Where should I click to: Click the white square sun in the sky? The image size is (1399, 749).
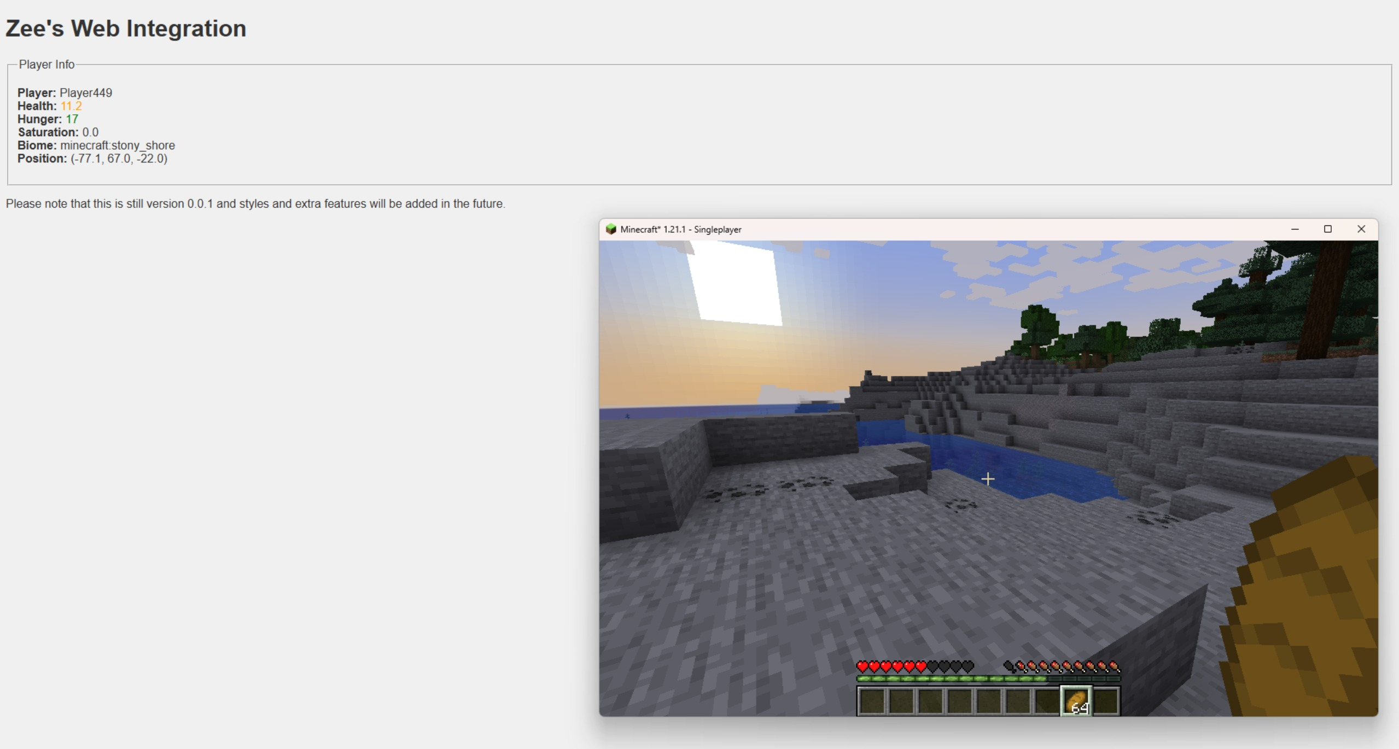pos(733,283)
